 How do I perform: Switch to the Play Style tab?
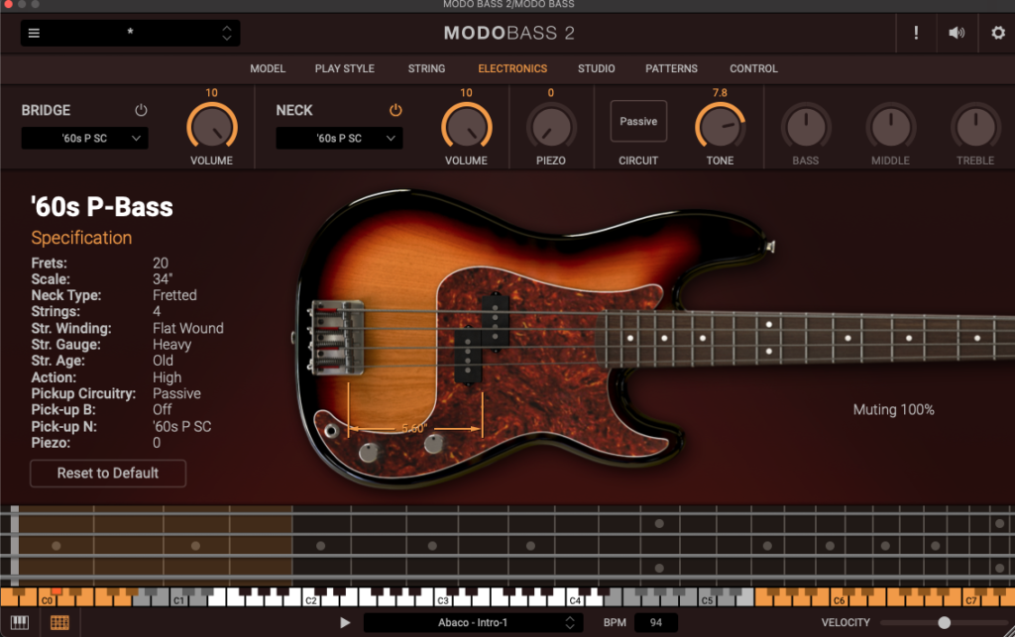[344, 68]
